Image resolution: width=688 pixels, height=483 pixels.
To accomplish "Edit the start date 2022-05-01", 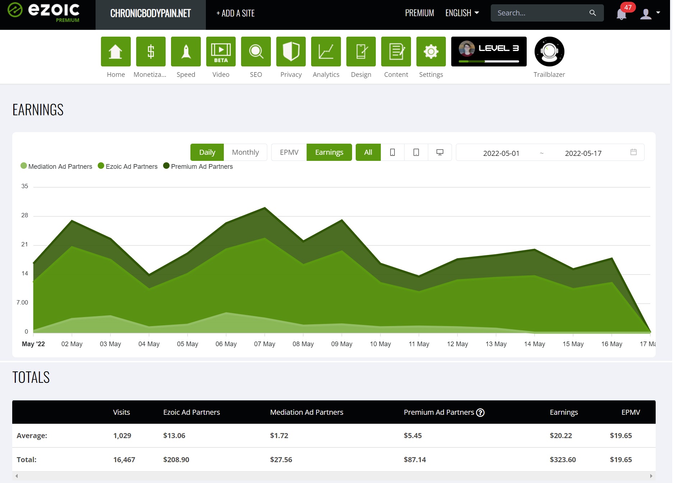I will click(501, 153).
